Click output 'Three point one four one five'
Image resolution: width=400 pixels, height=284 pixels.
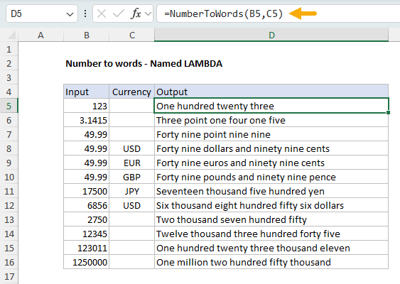271,120
